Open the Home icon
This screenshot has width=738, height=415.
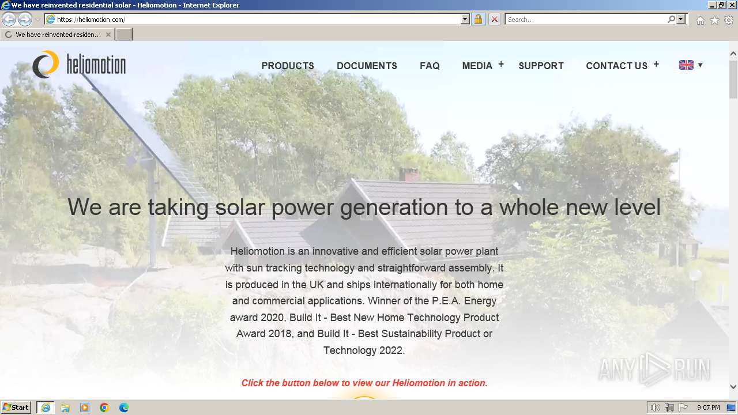(x=700, y=20)
